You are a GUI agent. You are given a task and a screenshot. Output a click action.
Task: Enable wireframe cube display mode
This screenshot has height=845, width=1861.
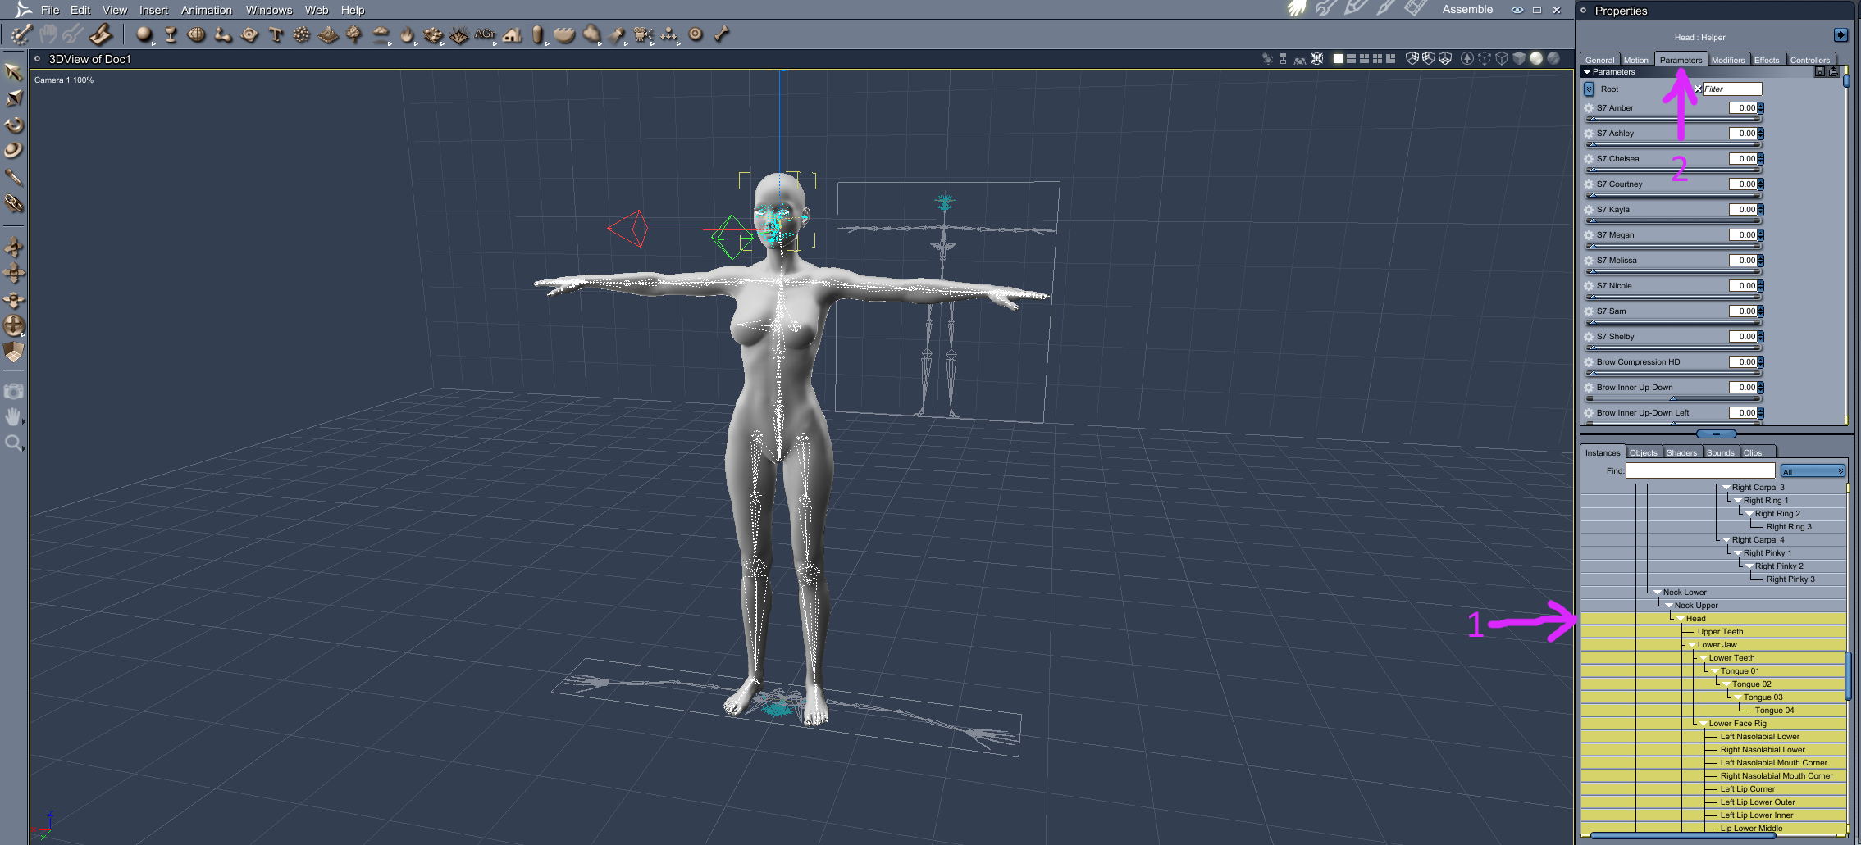click(1502, 58)
